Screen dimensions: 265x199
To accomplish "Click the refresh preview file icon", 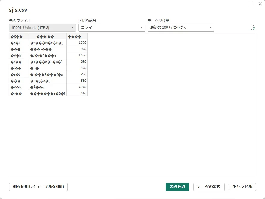I will 252,27.
